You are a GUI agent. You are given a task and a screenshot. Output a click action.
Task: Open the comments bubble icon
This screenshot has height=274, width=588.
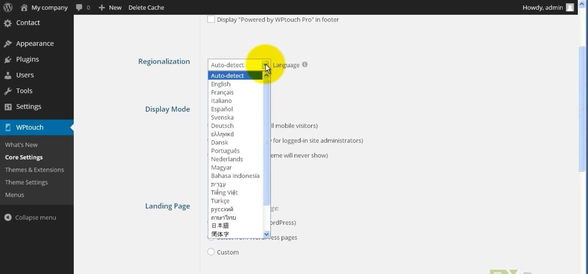point(79,7)
